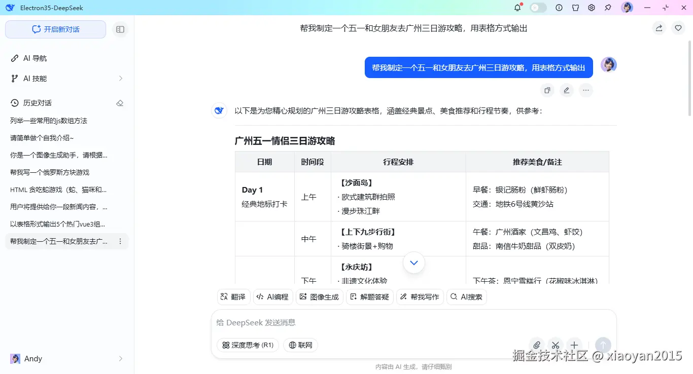Click the chevron to expand the table
This screenshot has width=693, height=374.
tap(413, 263)
